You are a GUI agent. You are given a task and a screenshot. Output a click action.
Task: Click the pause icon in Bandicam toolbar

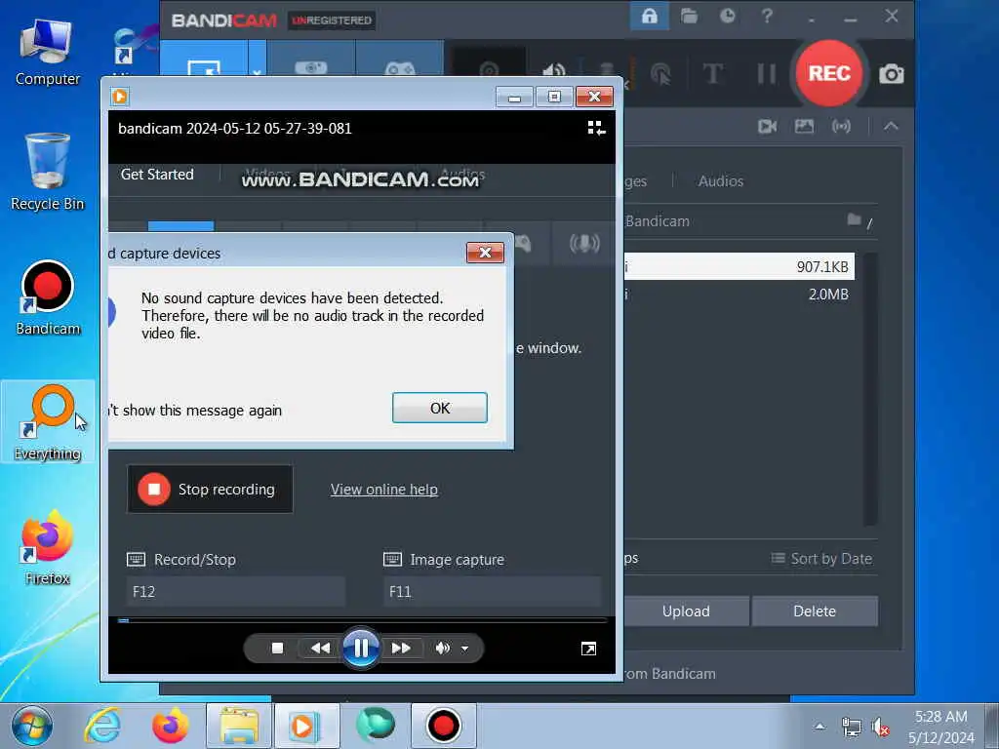click(x=767, y=74)
